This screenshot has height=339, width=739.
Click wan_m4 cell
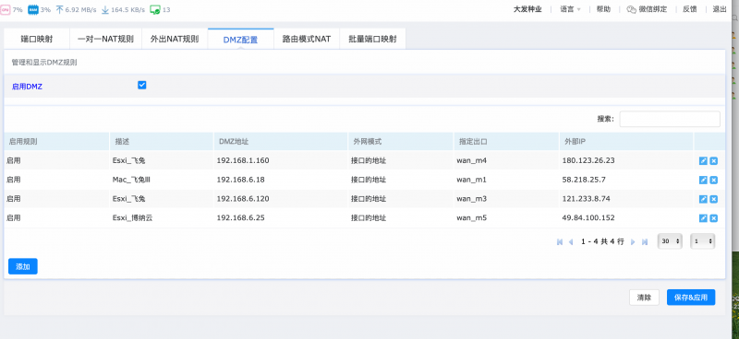tap(471, 161)
